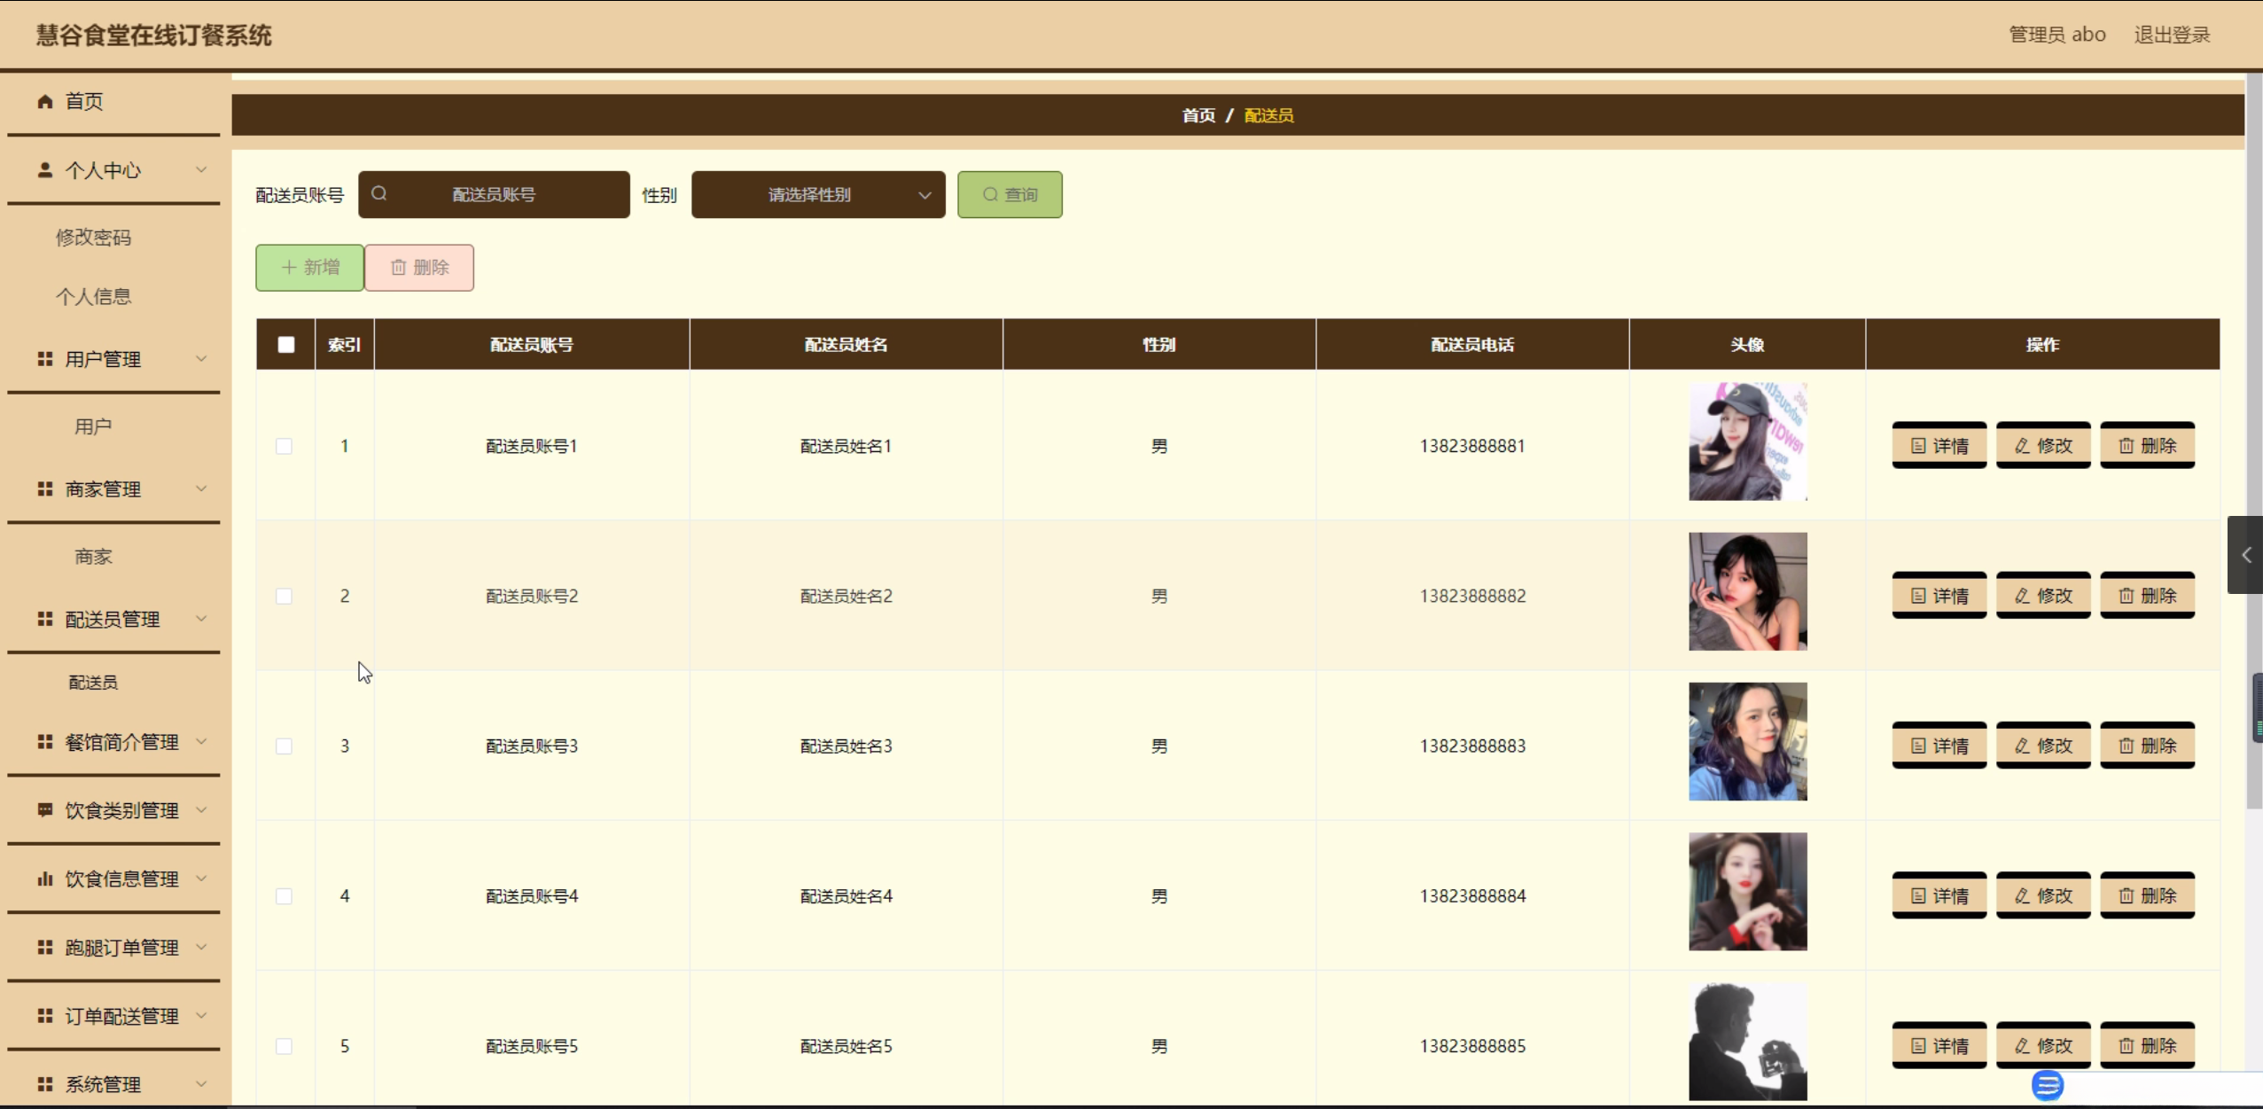
Task: Select the 配送员 sidebar submenu item
Action: click(93, 682)
